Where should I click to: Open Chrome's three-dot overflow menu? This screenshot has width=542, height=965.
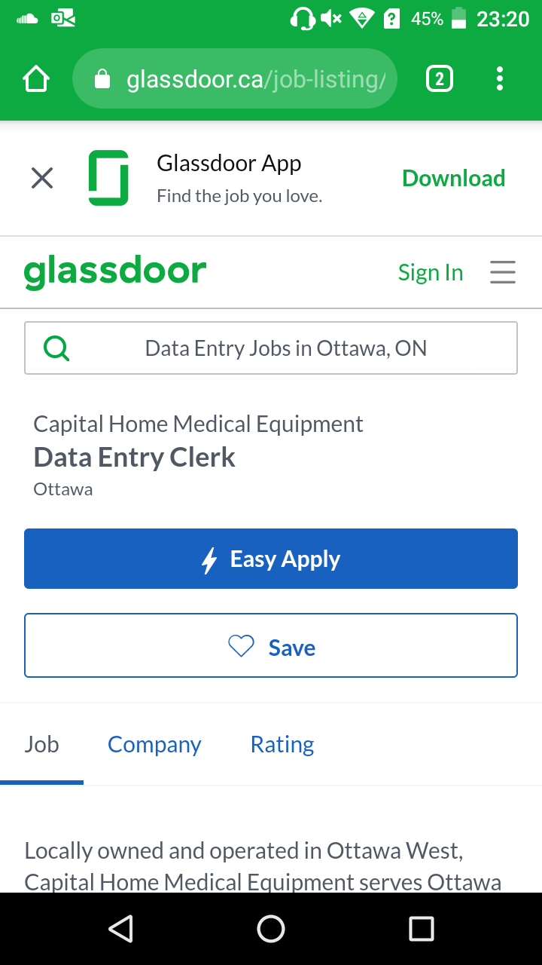500,79
